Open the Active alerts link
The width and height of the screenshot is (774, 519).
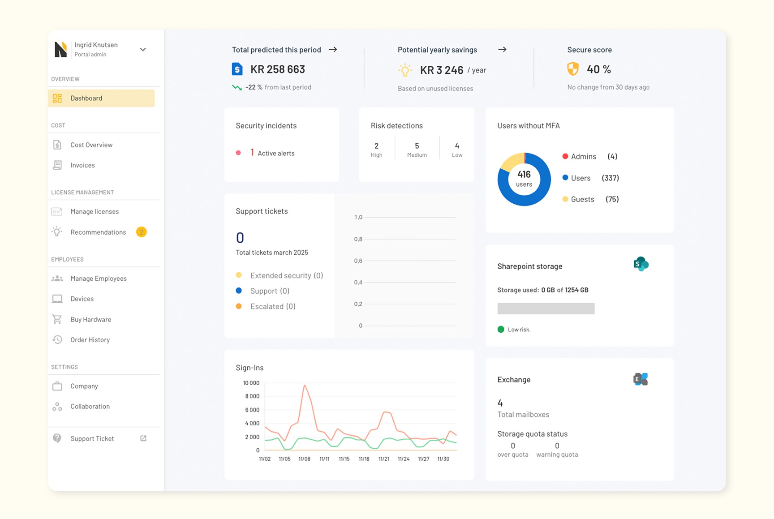coord(275,153)
